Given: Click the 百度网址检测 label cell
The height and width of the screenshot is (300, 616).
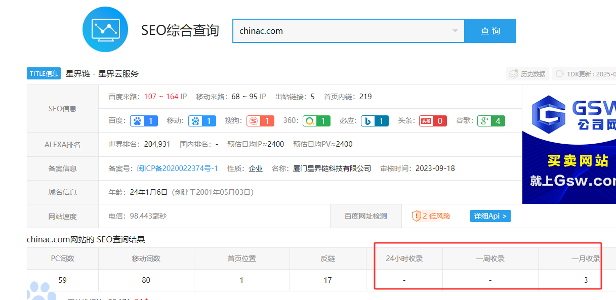Looking at the screenshot, I should click(365, 216).
